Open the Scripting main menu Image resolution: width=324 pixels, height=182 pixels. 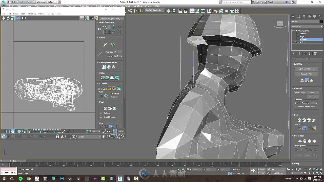(x=138, y=6)
